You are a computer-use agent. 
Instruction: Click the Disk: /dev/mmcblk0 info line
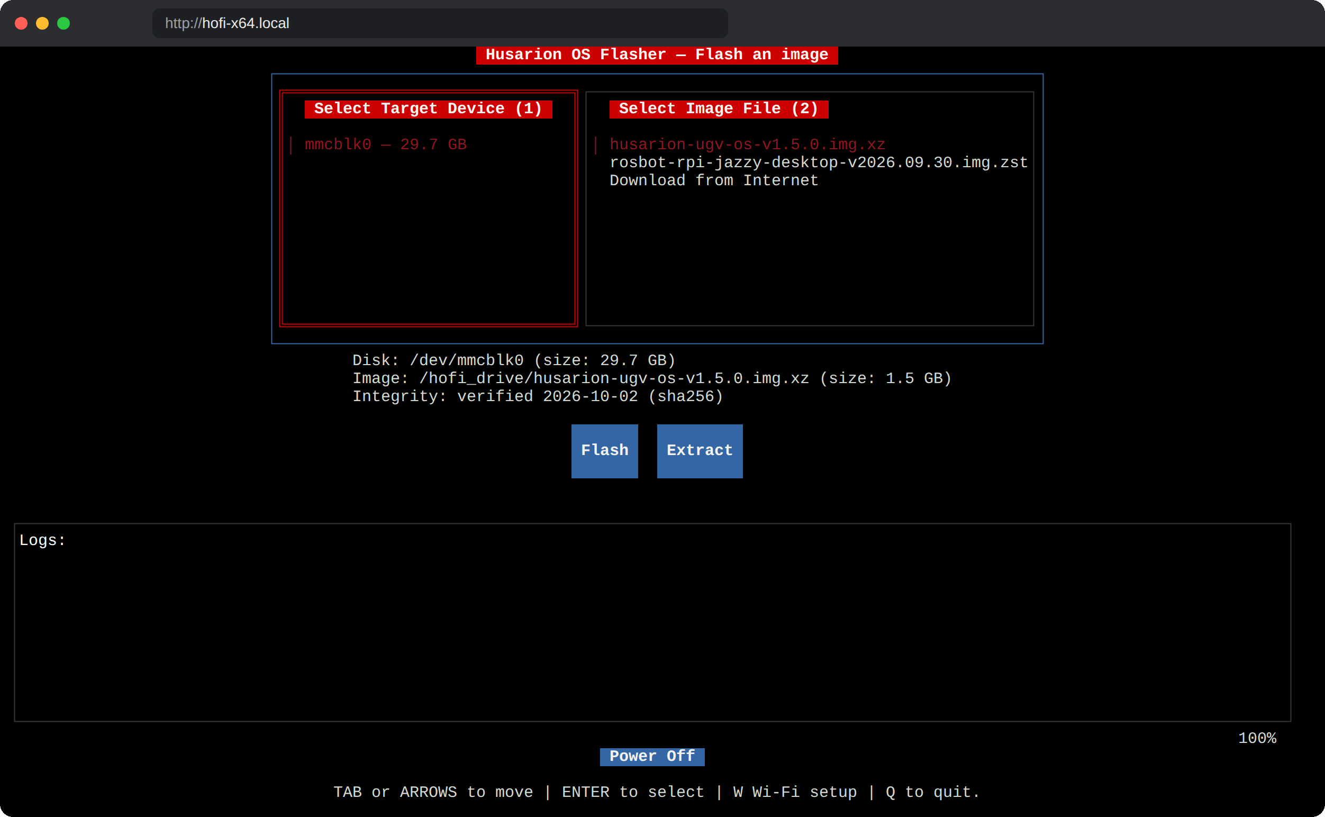513,360
